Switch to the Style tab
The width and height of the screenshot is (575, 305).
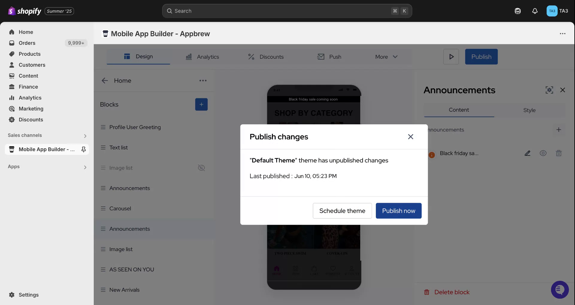(x=529, y=110)
